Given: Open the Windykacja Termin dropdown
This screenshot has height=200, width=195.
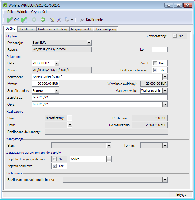Looking at the screenshot, I should (165, 146).
